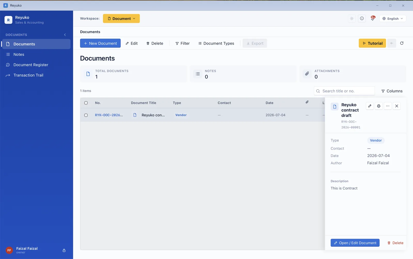Click the Export button
The height and width of the screenshot is (259, 413).
(x=255, y=43)
